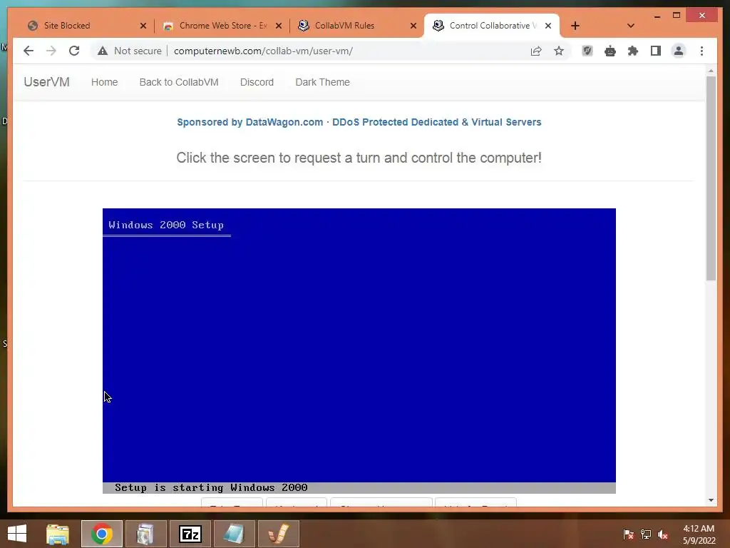Open the notepad-like taskbar icon
Screen dimensions: 730x548
[x=234, y=534]
